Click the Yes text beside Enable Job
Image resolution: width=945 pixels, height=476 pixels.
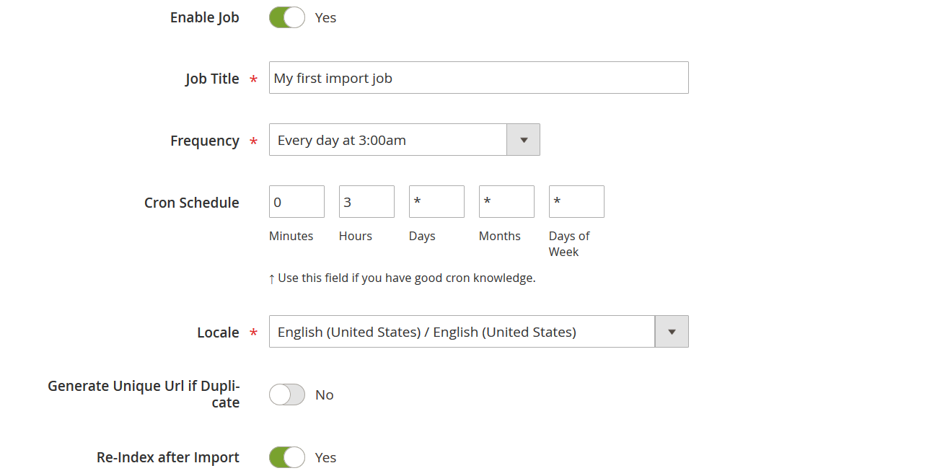point(326,17)
